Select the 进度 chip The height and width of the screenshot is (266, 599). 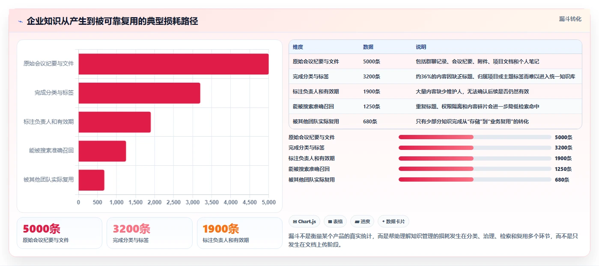click(362, 221)
